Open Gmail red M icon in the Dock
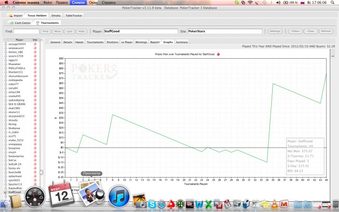339x212 pixels. click(284, 204)
